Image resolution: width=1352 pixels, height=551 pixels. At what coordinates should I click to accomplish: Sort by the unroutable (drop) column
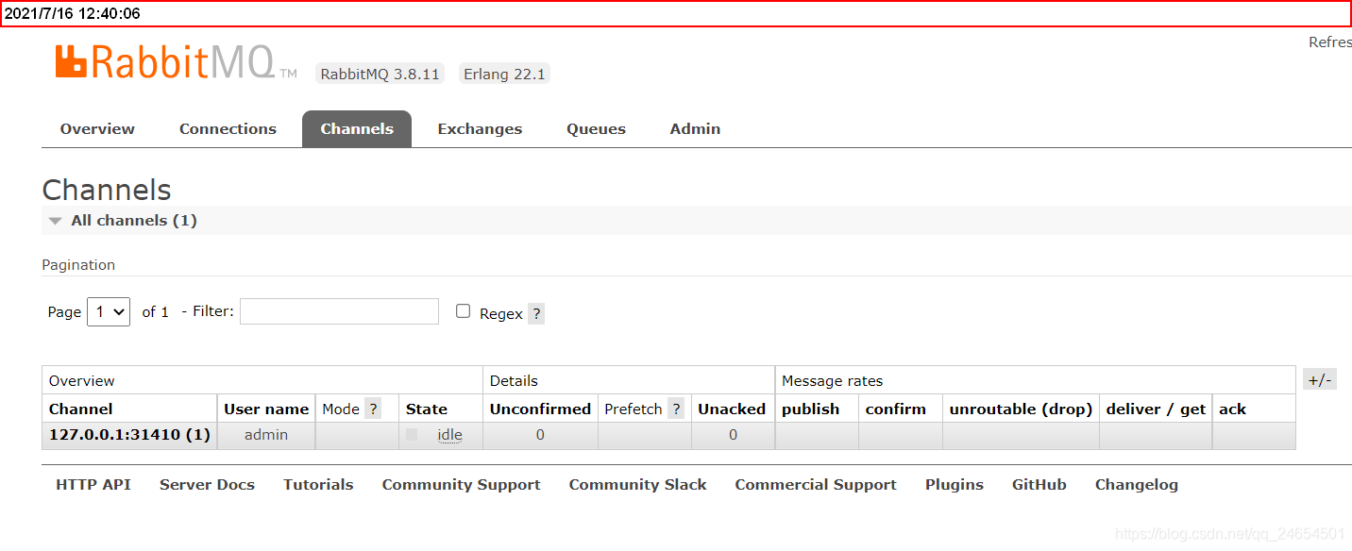pos(1021,409)
